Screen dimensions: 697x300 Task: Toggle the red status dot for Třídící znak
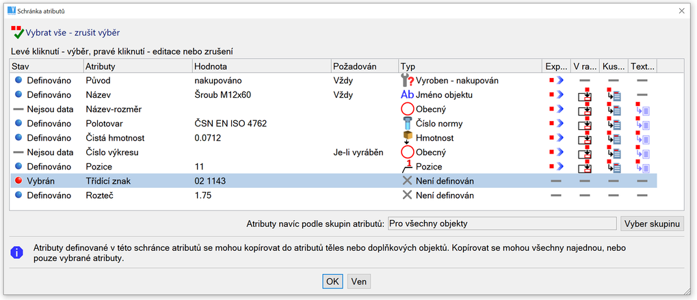(x=18, y=181)
